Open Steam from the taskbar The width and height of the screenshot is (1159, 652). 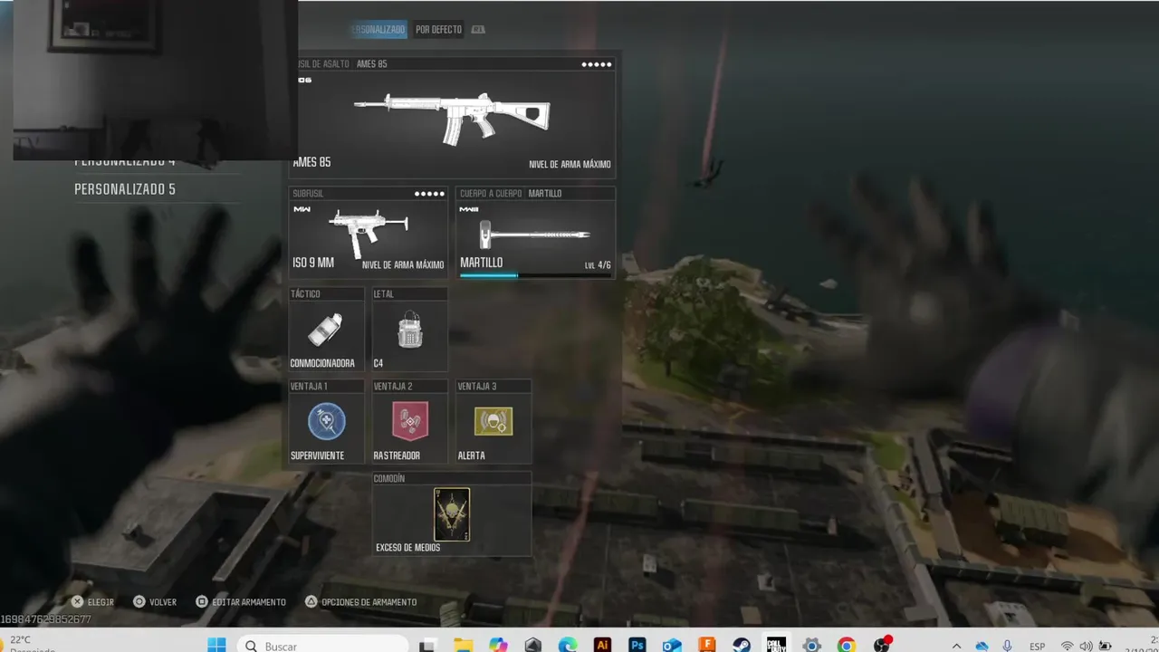click(742, 645)
